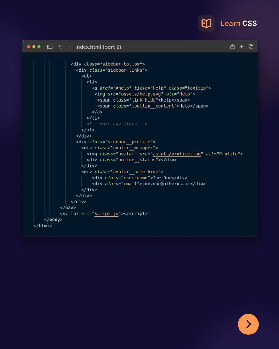
Task: Click the Joe Doe user-name line
Action: coord(140,178)
